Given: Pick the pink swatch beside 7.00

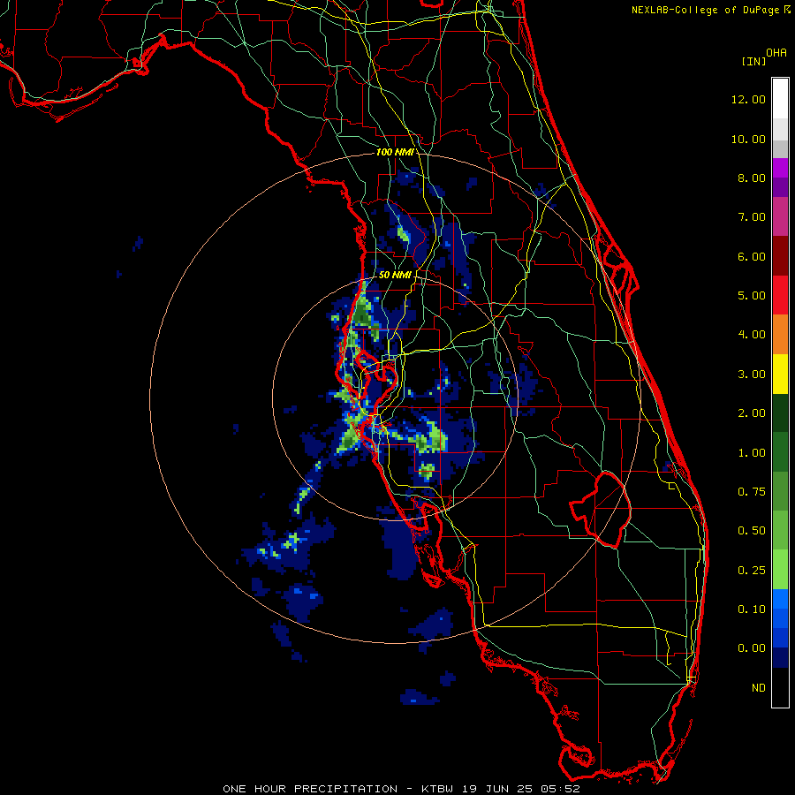Looking at the screenshot, I should (x=780, y=216).
